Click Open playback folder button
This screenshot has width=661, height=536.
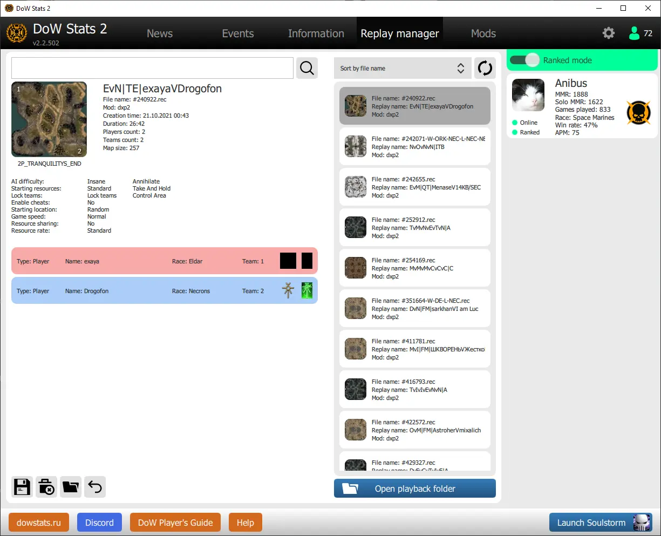(x=415, y=488)
